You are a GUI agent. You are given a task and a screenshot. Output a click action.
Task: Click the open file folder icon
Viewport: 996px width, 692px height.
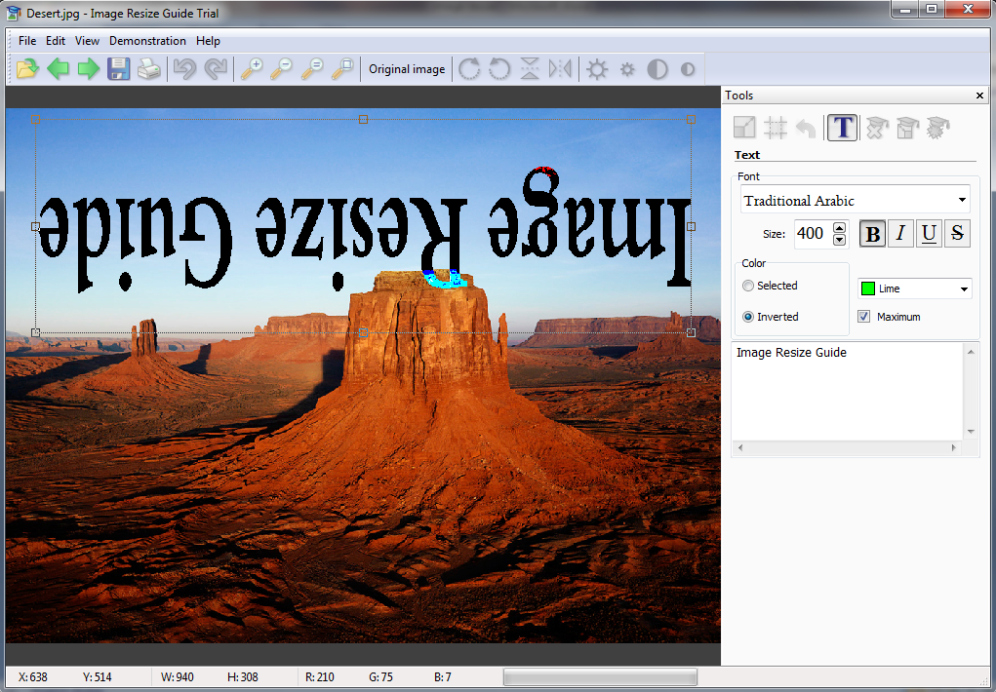click(27, 69)
